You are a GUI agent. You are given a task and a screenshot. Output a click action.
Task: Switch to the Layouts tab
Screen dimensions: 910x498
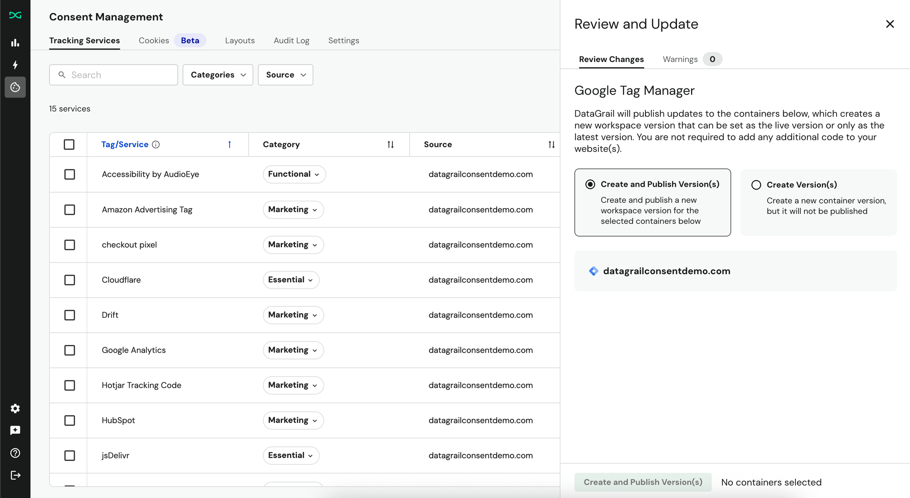click(x=240, y=41)
